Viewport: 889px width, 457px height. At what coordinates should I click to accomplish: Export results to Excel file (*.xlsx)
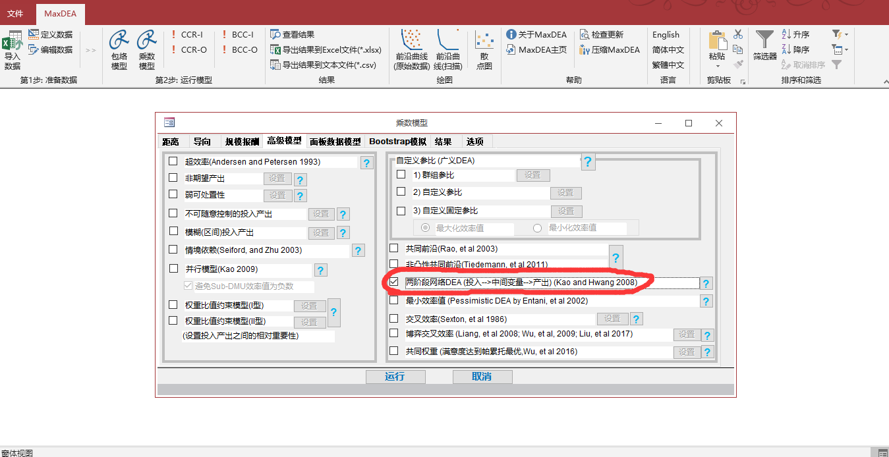326,49
